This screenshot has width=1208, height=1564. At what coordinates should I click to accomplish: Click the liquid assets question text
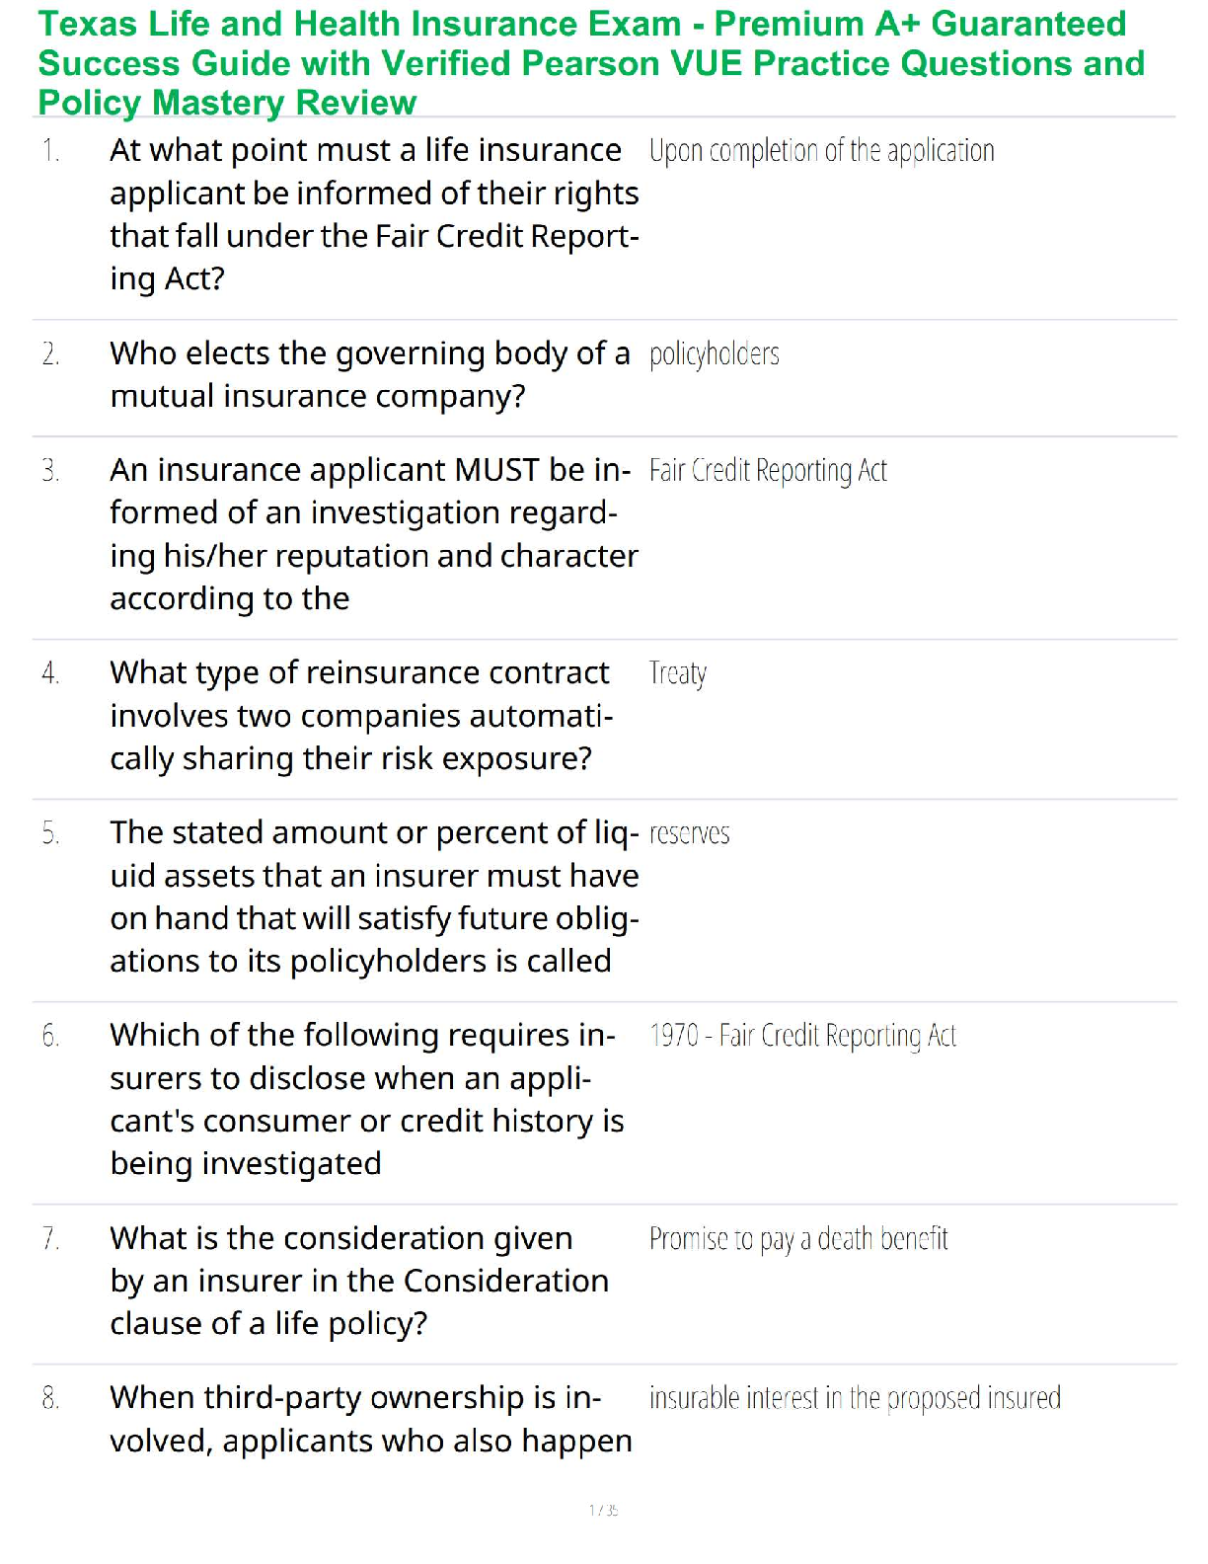pos(374,897)
